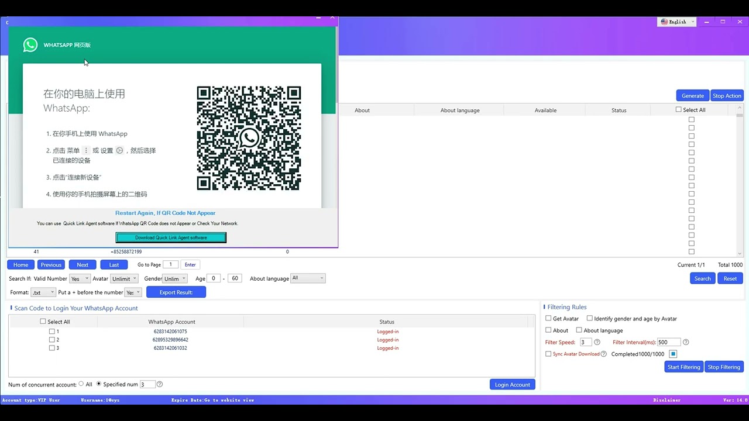The width and height of the screenshot is (749, 421).
Task: Go to the Previous results page
Action: [x=51, y=265]
